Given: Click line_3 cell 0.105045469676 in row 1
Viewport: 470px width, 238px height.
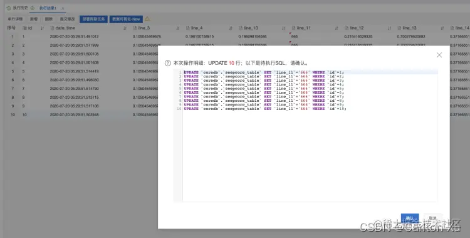Looking at the screenshot, I should 147,37.
